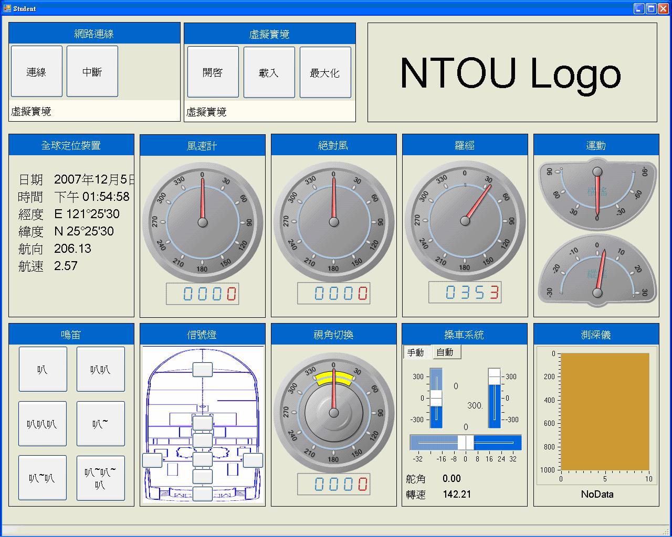Click the NTOU Logo banner
The height and width of the screenshot is (537, 672).
click(512, 72)
